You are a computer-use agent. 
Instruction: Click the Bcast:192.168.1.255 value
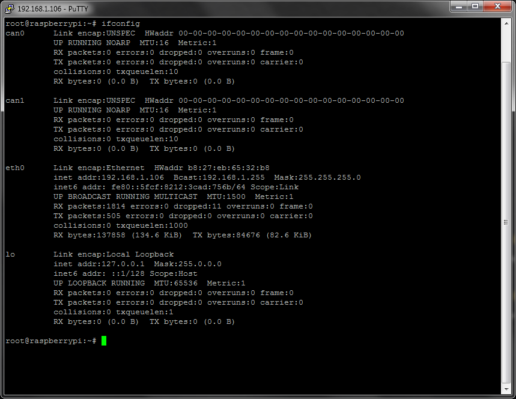219,177
